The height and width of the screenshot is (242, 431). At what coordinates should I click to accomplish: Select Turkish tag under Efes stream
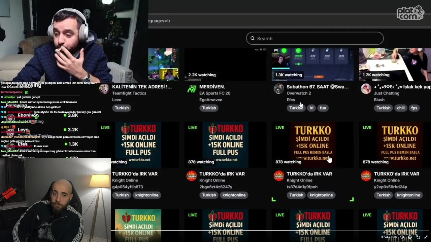tap(296, 108)
